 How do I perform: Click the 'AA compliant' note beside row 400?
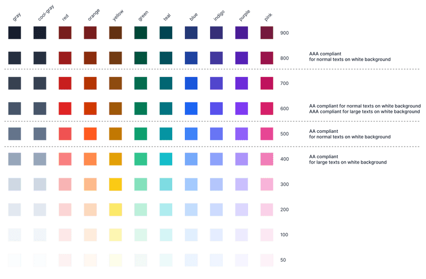[x=323, y=157]
